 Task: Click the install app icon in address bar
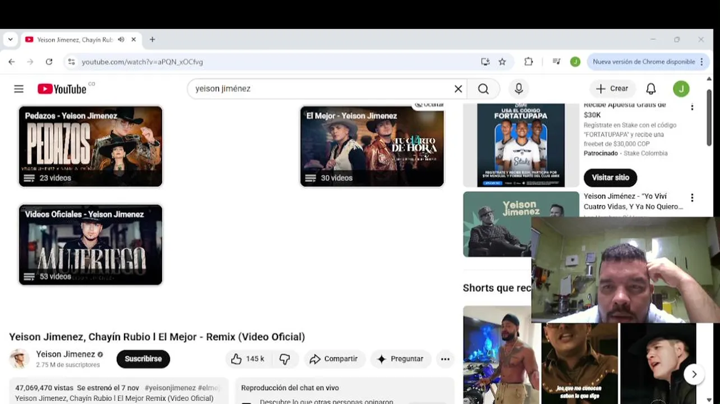[485, 62]
